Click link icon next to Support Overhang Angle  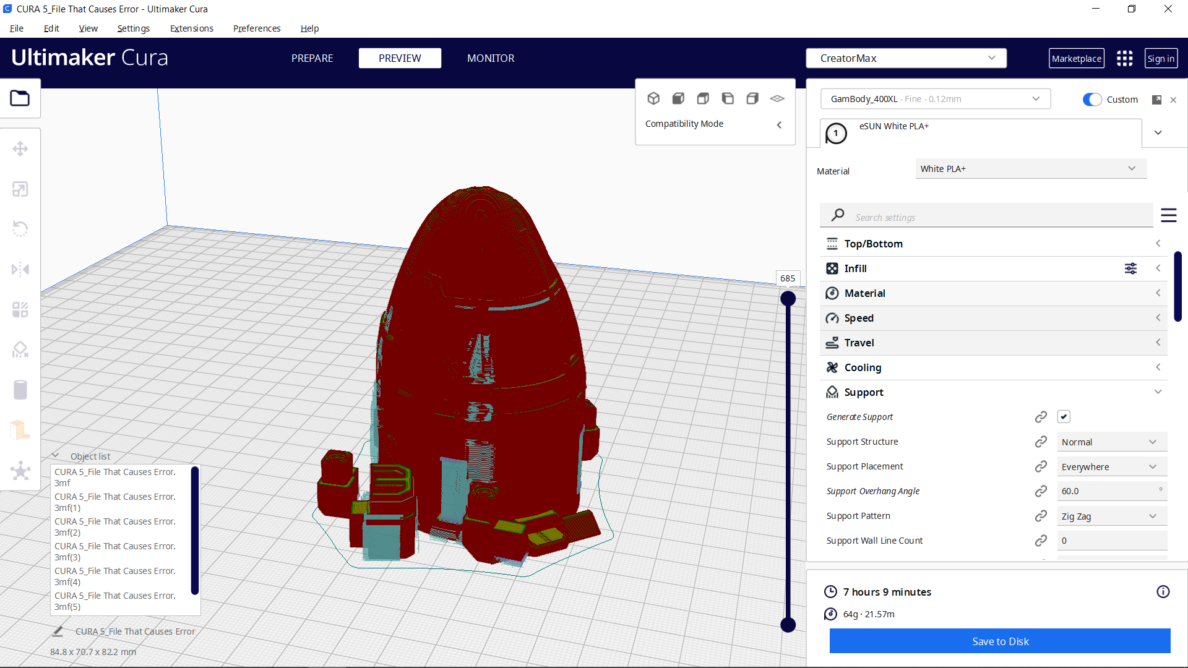(x=1041, y=491)
